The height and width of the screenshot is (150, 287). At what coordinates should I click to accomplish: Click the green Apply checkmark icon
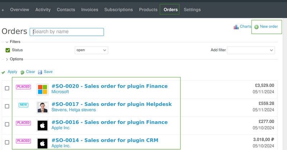pyautogui.click(x=3, y=72)
